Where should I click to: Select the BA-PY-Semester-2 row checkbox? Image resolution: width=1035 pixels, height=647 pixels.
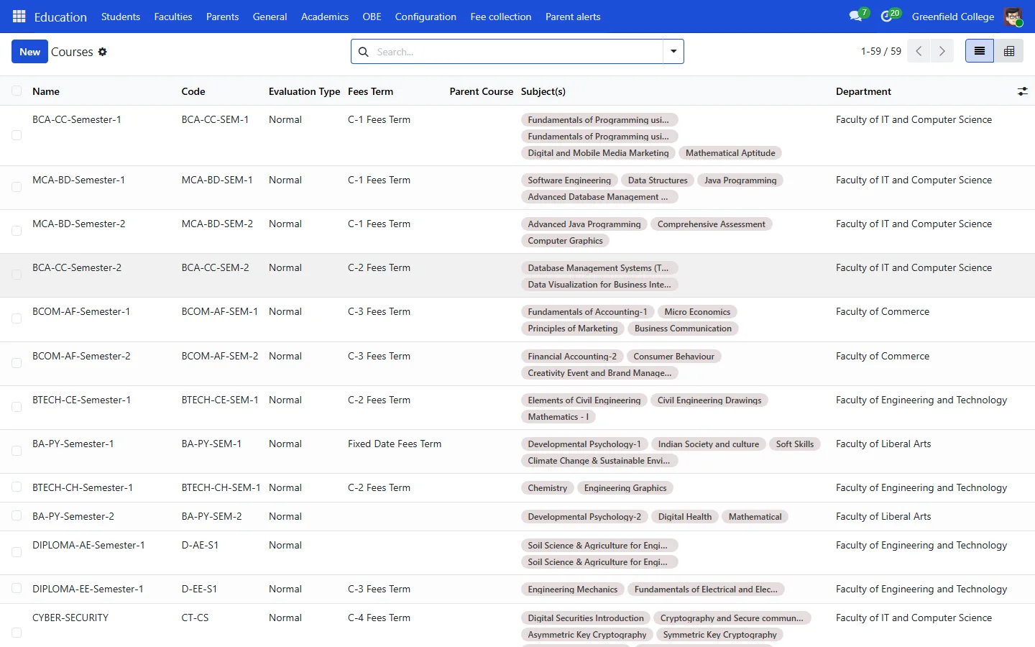click(x=17, y=515)
